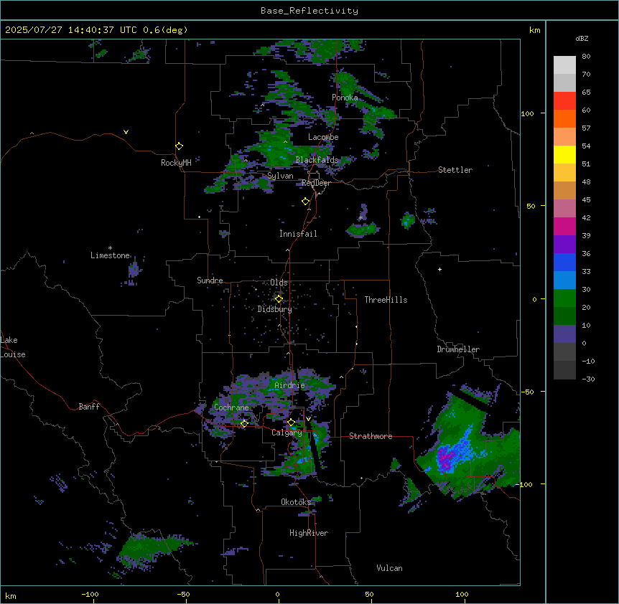Viewport: 619px width, 604px height.
Task: Select the Lake Louise label
Action: click(13, 347)
